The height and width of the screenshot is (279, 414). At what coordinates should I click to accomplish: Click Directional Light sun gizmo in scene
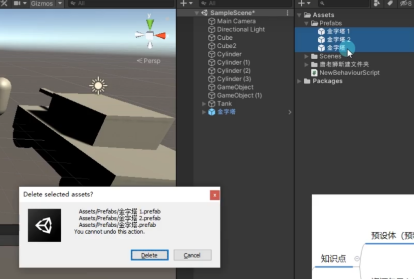pos(98,86)
